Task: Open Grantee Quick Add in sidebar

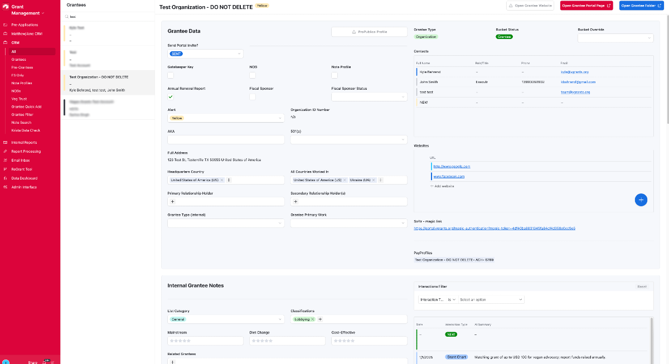Action: pos(26,106)
